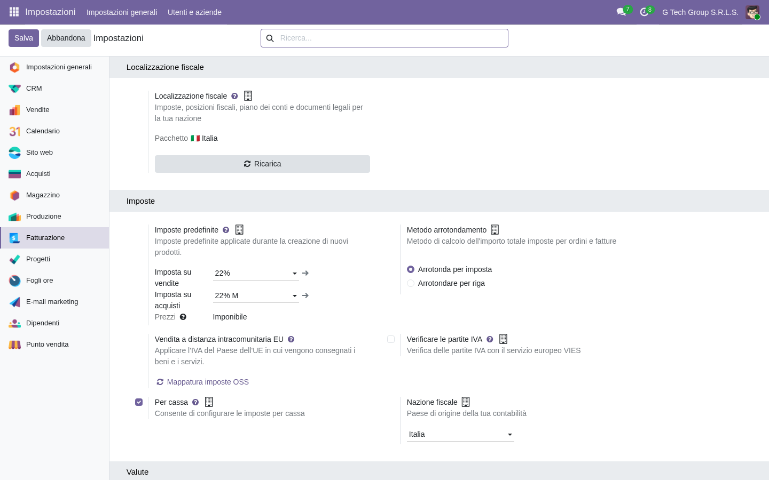This screenshot has height=480, width=769.
Task: Click the Acquisti app icon in sidebar
Action: coord(15,174)
